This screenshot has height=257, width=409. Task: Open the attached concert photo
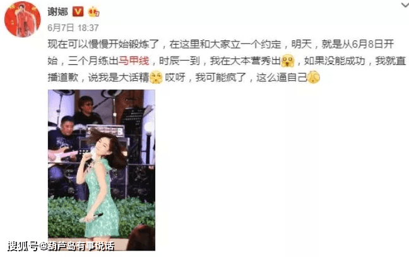102,170
